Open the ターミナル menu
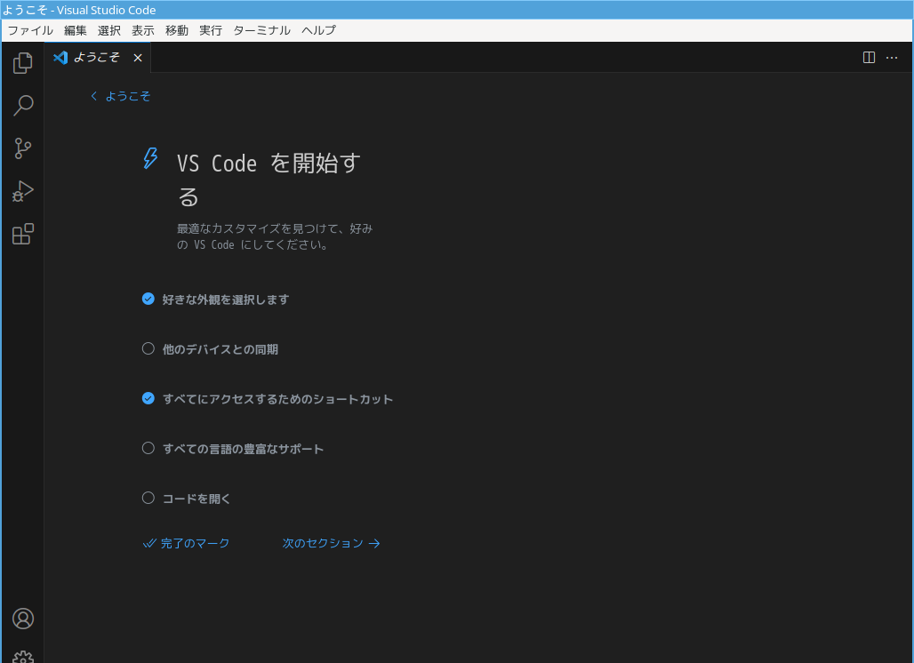 point(261,30)
